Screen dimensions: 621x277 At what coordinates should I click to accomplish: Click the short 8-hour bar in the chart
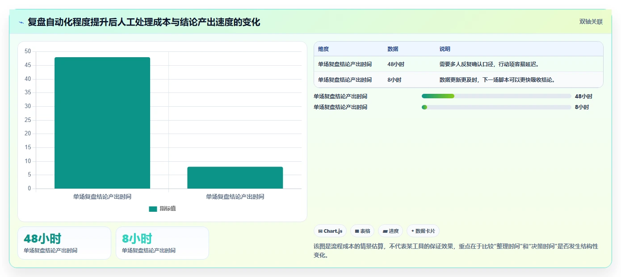pos(235,178)
